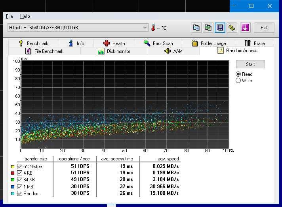Go to the Folder Usage tab
Screen dimensions: 282x207
(209, 43)
